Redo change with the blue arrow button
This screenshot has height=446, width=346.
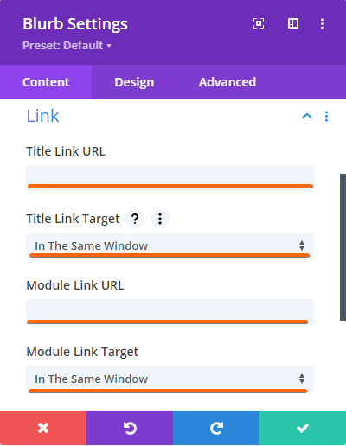tap(216, 428)
